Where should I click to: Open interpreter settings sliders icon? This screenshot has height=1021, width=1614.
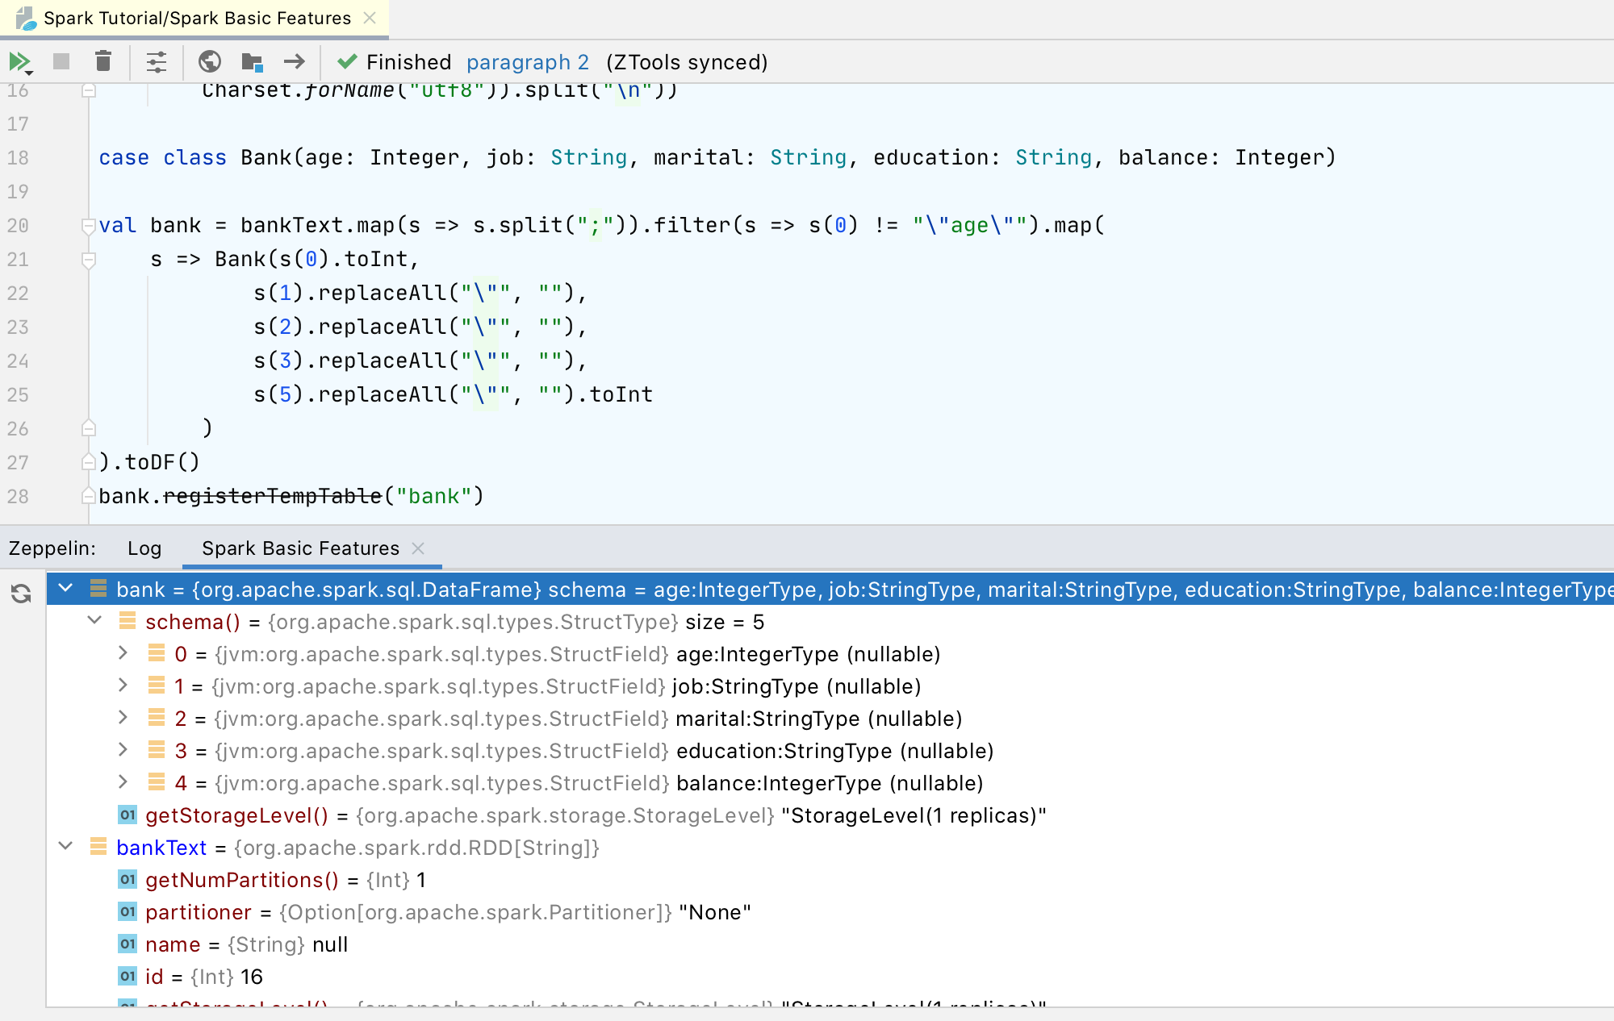pos(156,62)
